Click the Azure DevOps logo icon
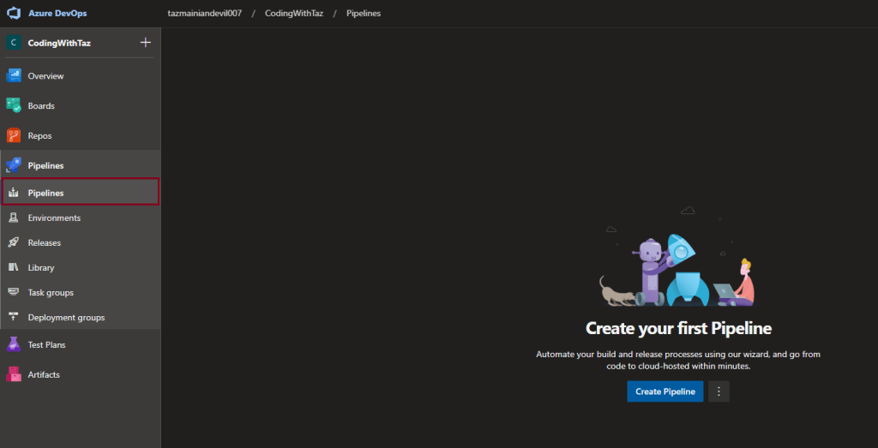 tap(14, 14)
